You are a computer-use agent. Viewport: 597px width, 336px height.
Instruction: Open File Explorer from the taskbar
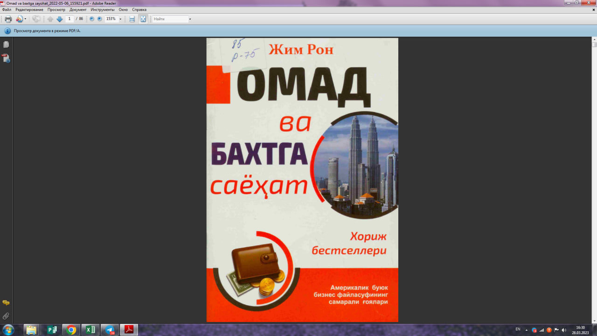click(31, 330)
